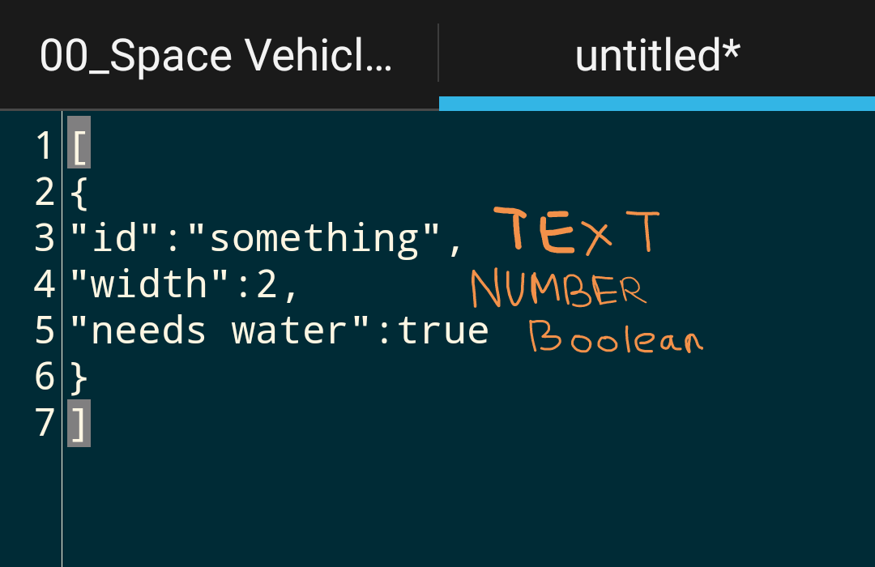Click the true boolean value
Image resolution: width=875 pixels, height=567 pixels.
443,330
